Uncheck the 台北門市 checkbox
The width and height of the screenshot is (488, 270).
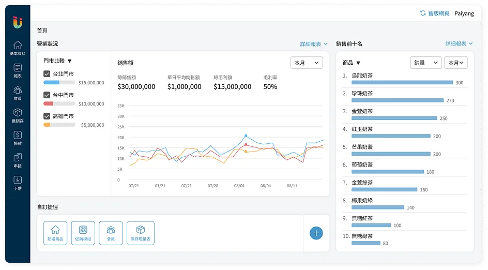[x=47, y=74]
